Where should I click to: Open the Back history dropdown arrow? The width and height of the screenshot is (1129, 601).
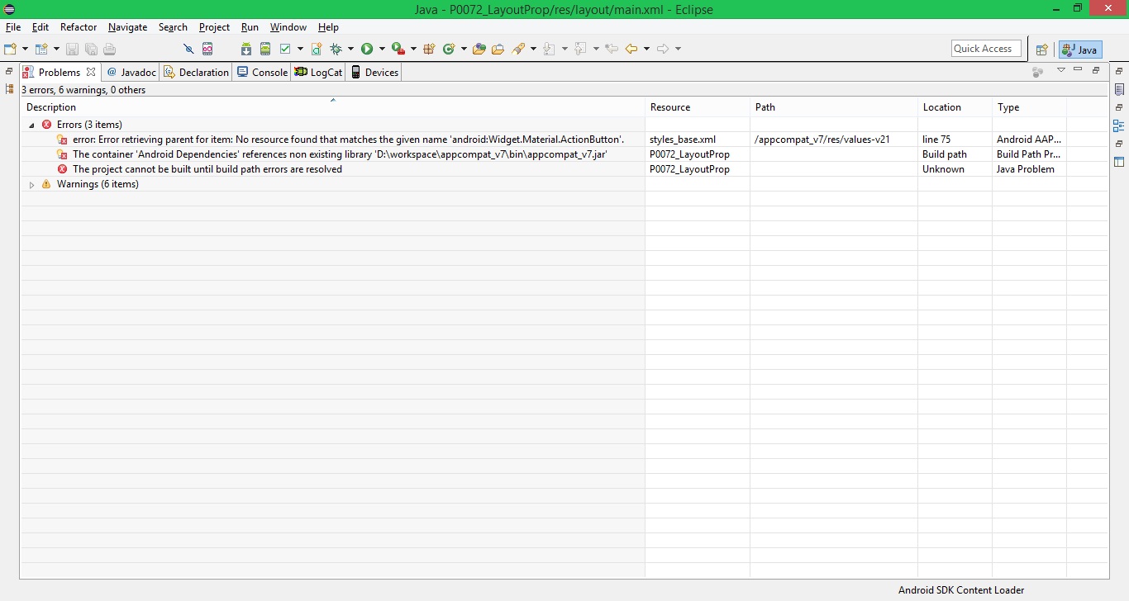(646, 49)
